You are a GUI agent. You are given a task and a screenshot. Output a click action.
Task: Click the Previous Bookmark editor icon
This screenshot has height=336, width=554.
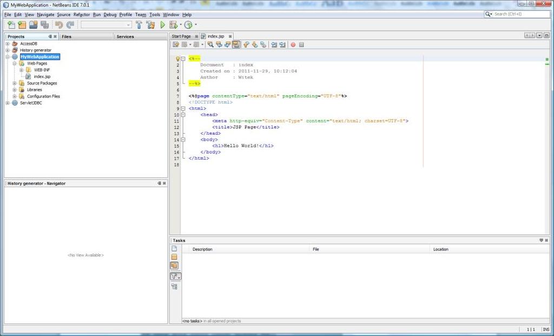coord(246,44)
